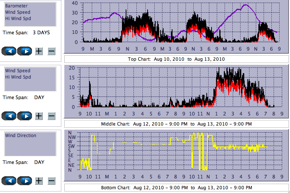The width and height of the screenshot is (290, 193).
Task: Click the top chart back arrow button
Action: click(9, 51)
